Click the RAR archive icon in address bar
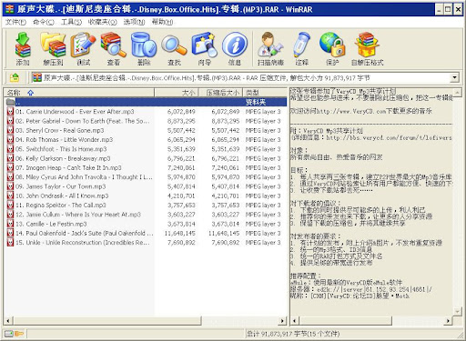The height and width of the screenshot is (341, 466). (37, 78)
